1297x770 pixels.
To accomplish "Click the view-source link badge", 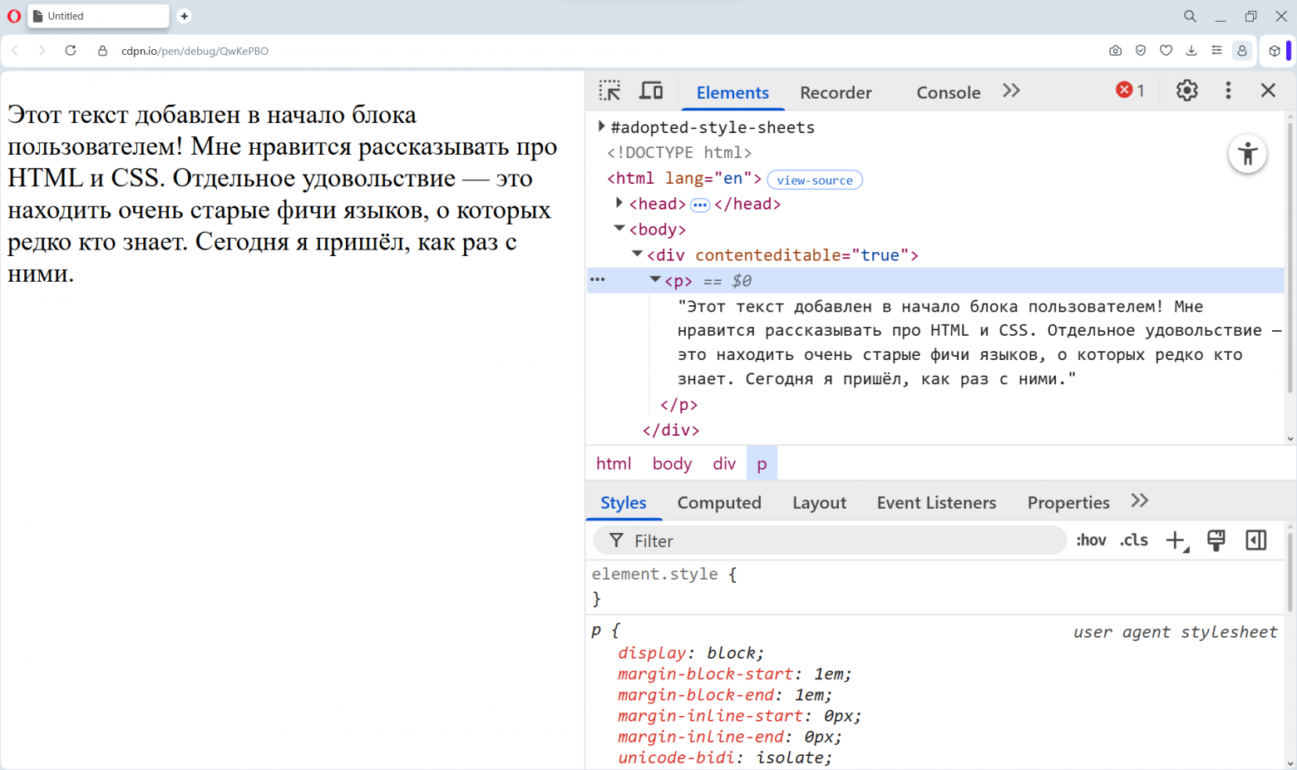I will tap(815, 180).
